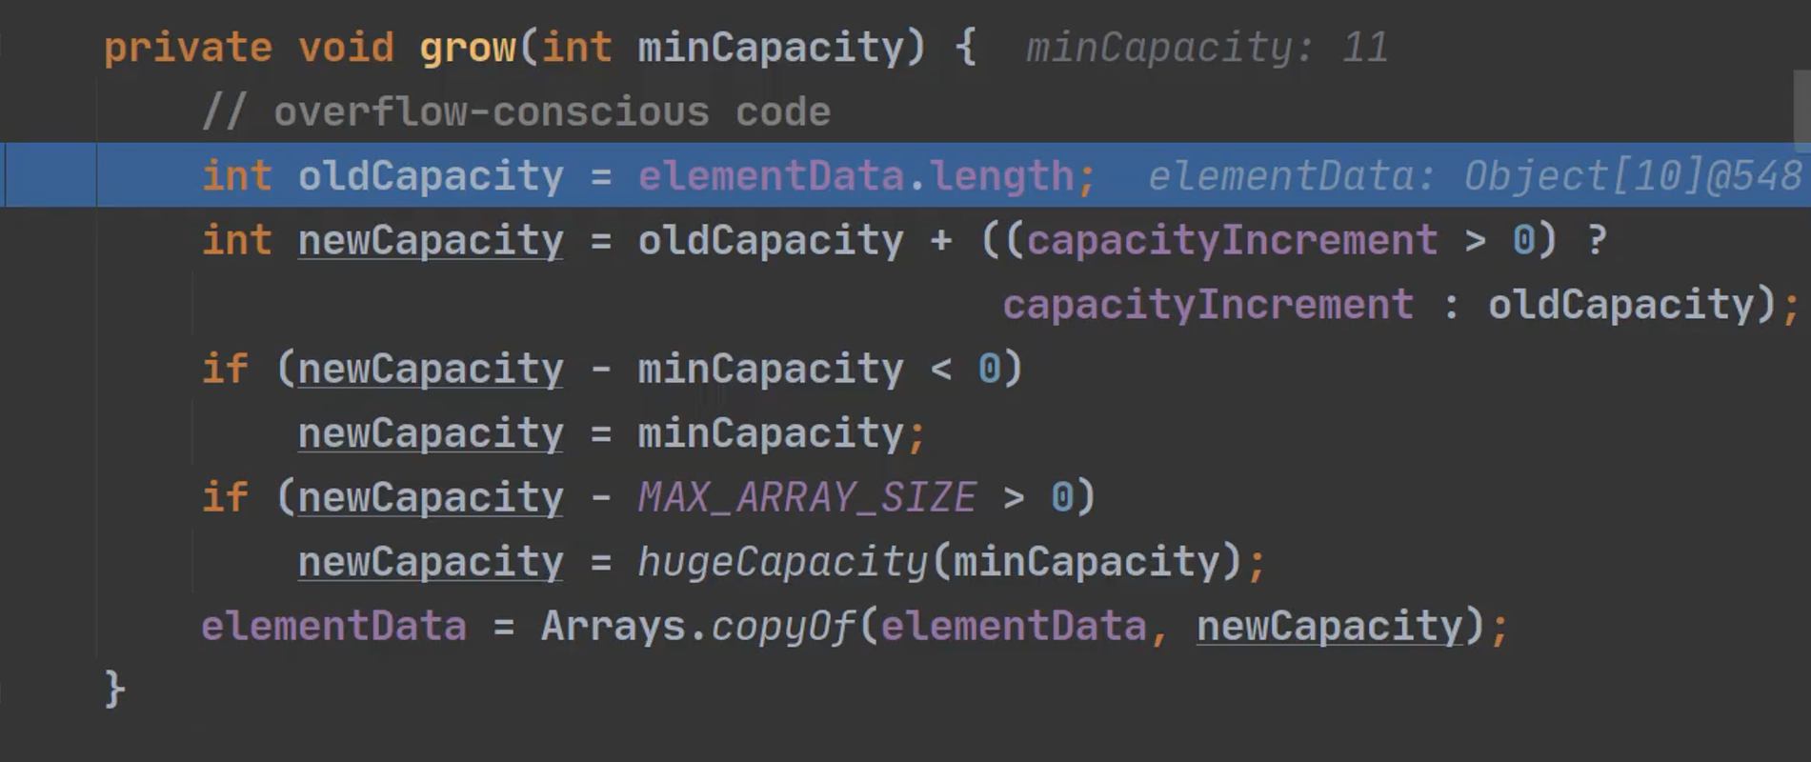Click the vertical scrollbar thumb in the editor
This screenshot has height=762, width=1811.
point(1801,110)
